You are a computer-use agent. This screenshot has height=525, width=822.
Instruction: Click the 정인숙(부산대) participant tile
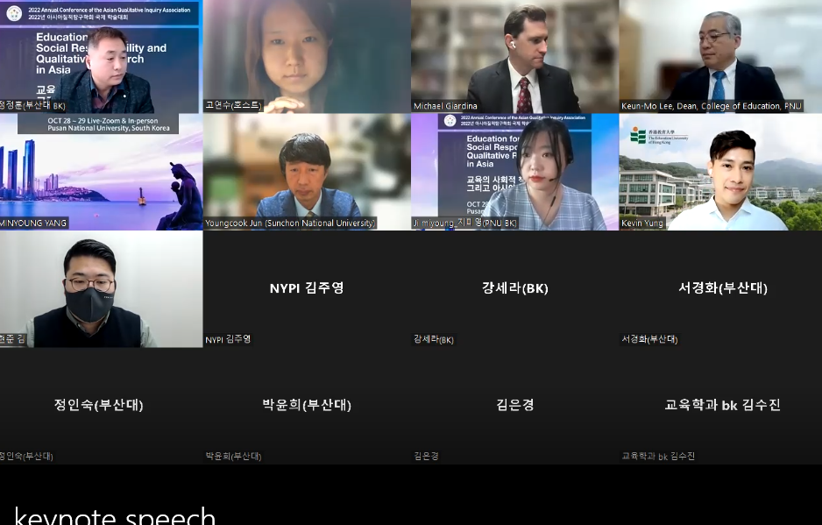tap(101, 406)
